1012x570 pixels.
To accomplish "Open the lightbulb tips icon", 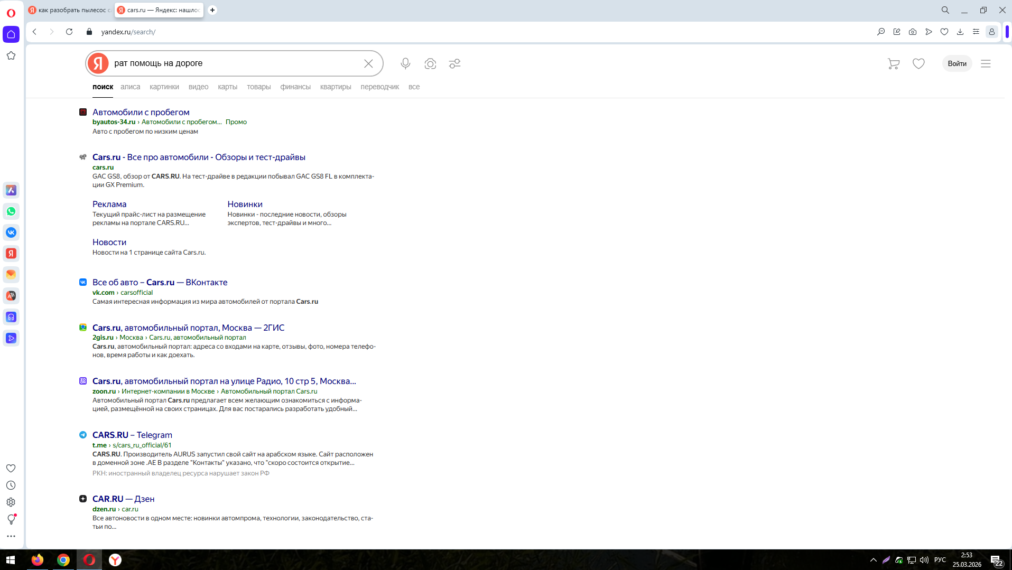I will [x=11, y=519].
